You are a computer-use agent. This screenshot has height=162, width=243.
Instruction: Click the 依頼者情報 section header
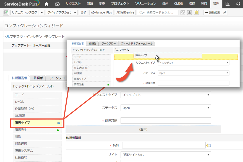(x=73, y=138)
